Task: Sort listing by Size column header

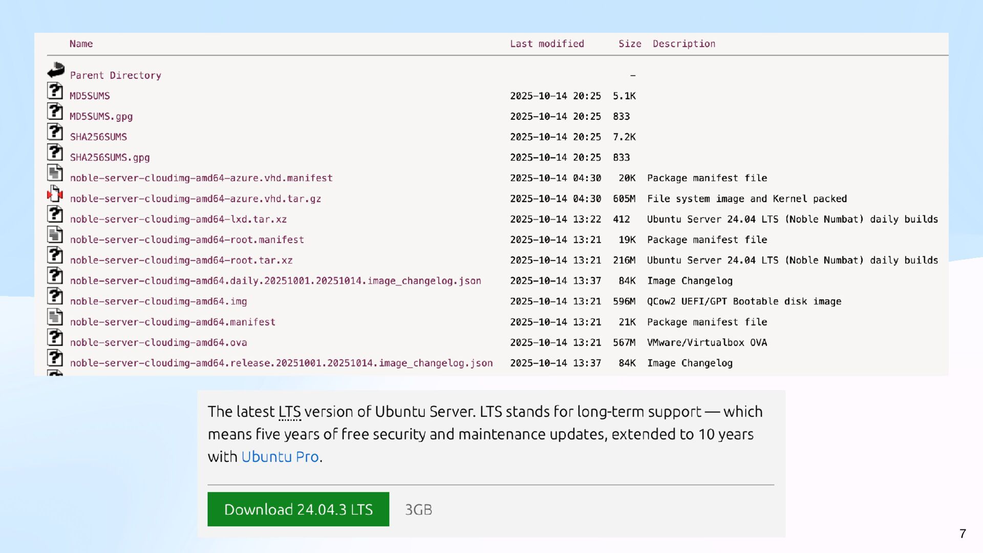Action: pyautogui.click(x=630, y=44)
